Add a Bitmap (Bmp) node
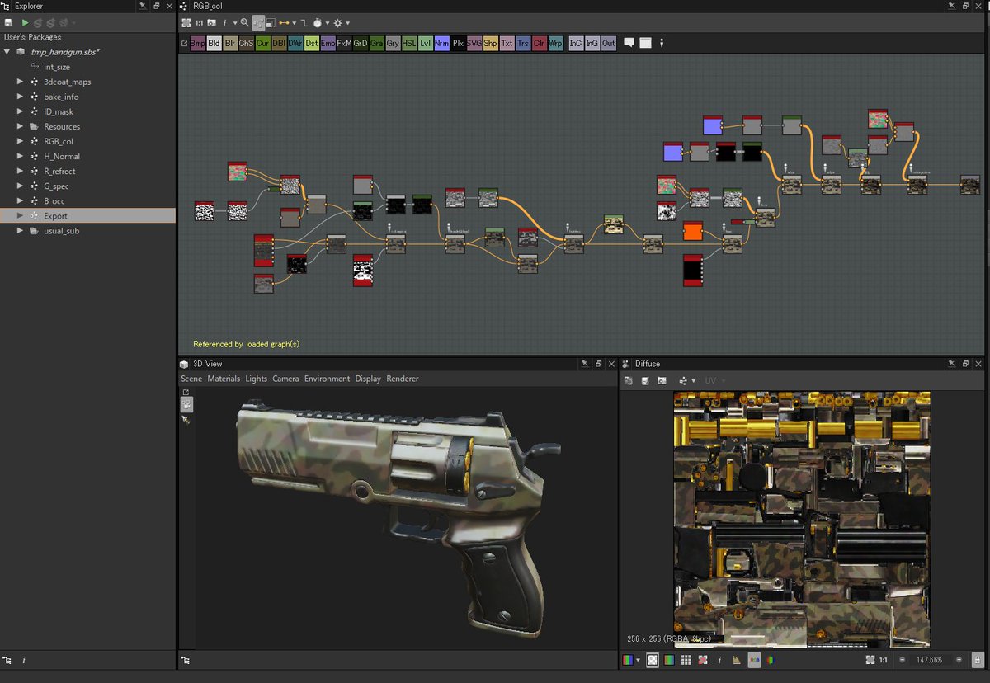This screenshot has height=683, width=990. point(198,43)
